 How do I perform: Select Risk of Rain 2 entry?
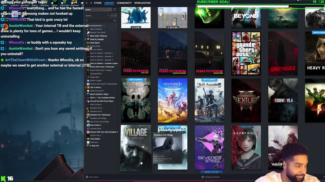(95, 125)
